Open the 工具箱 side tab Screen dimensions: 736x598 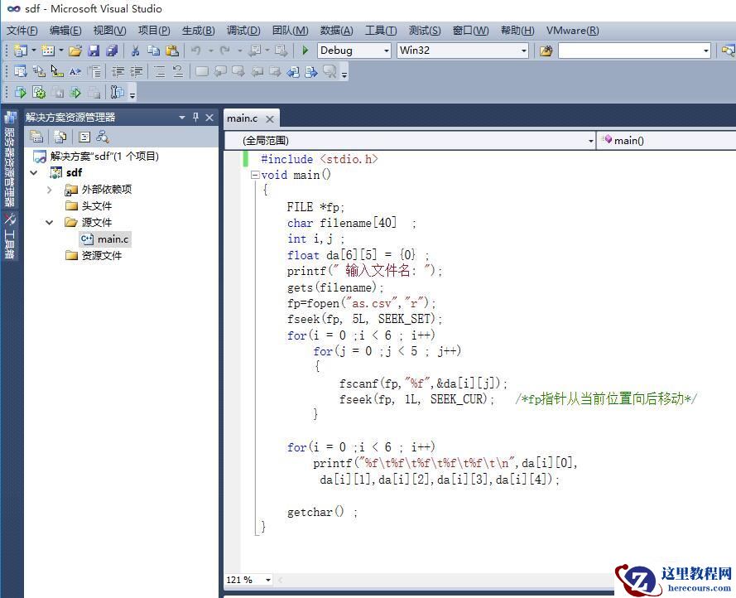coord(9,237)
